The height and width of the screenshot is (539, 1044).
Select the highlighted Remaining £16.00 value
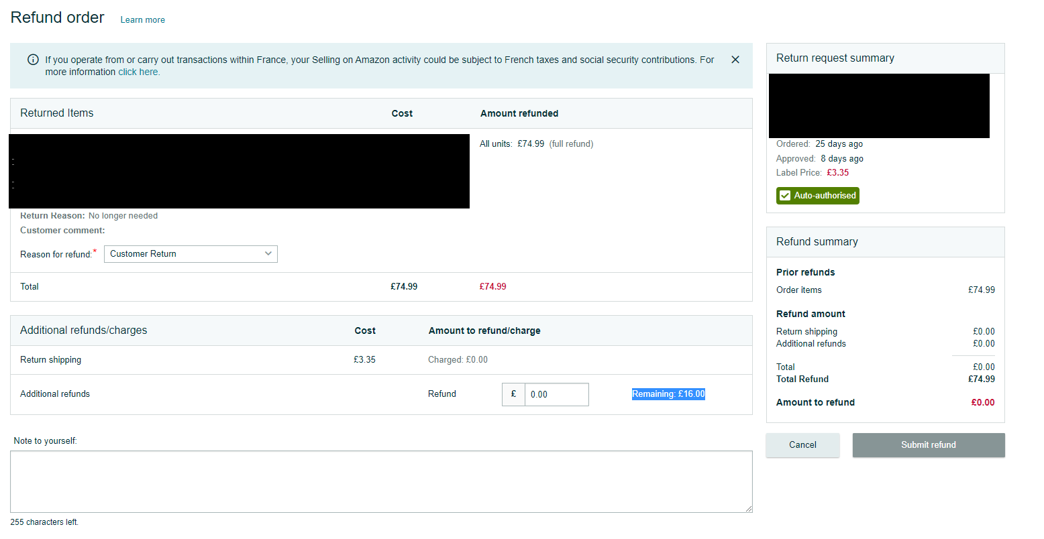tap(668, 394)
